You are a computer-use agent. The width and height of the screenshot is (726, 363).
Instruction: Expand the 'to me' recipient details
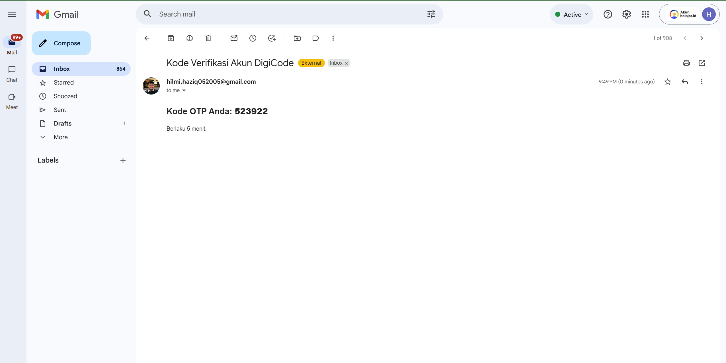click(x=184, y=91)
